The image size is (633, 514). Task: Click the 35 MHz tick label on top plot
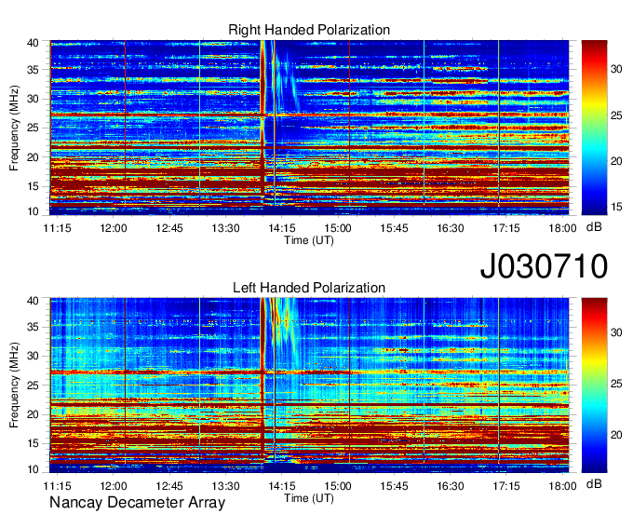point(33,70)
